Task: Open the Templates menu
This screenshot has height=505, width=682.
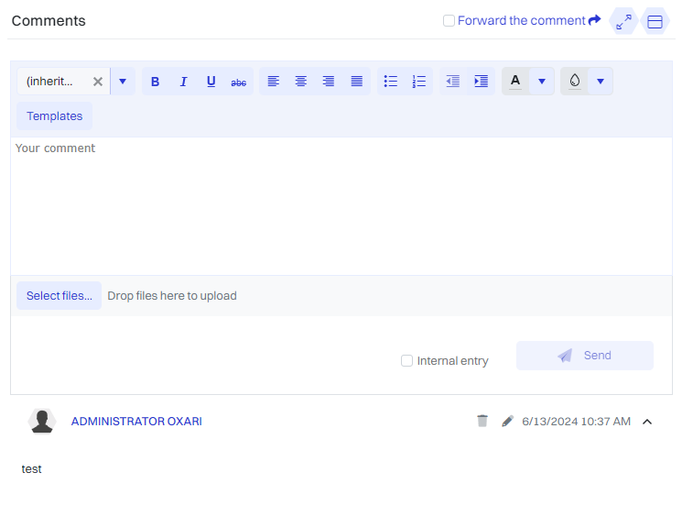Action: 54,116
